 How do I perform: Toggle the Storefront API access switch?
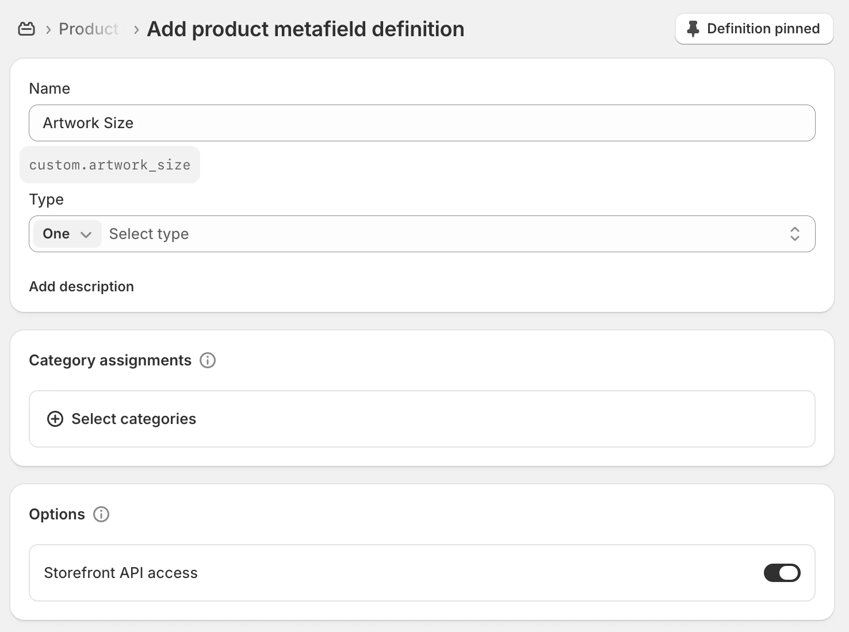click(x=782, y=573)
